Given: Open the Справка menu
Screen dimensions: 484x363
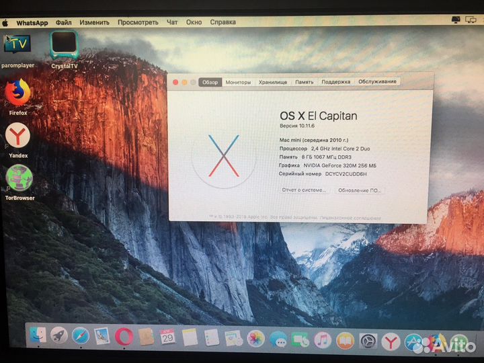Looking at the screenshot, I should click(223, 22).
